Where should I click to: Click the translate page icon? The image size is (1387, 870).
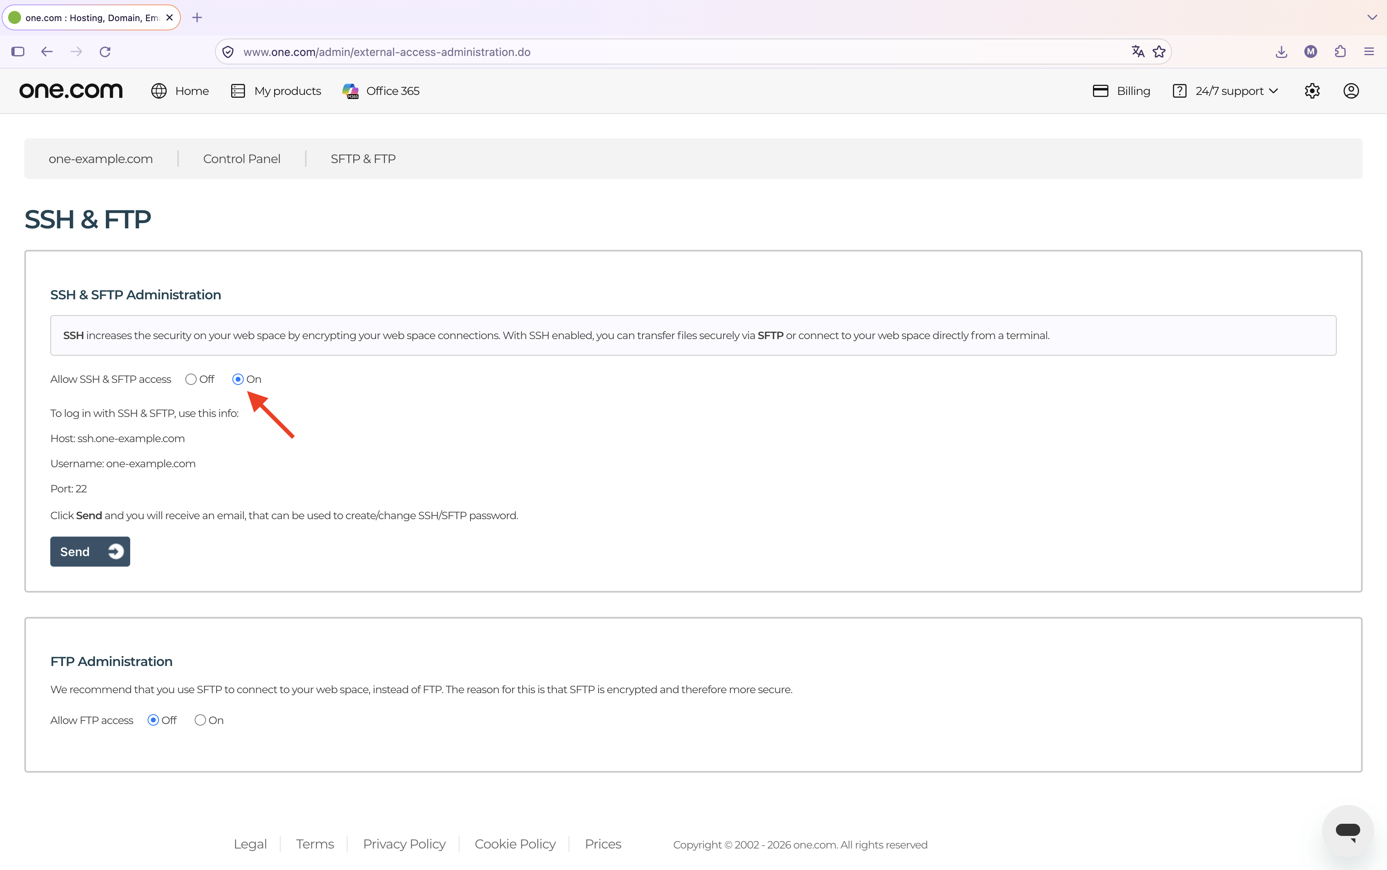pyautogui.click(x=1137, y=52)
